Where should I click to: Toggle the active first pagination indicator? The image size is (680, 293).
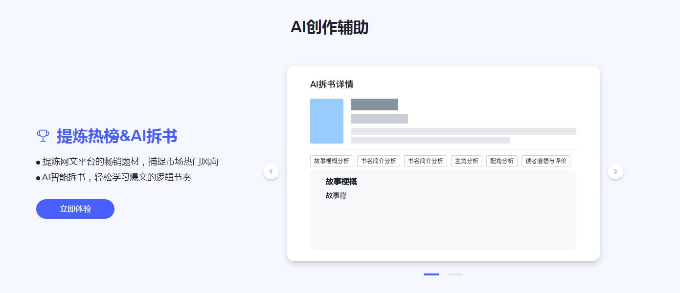tap(431, 274)
